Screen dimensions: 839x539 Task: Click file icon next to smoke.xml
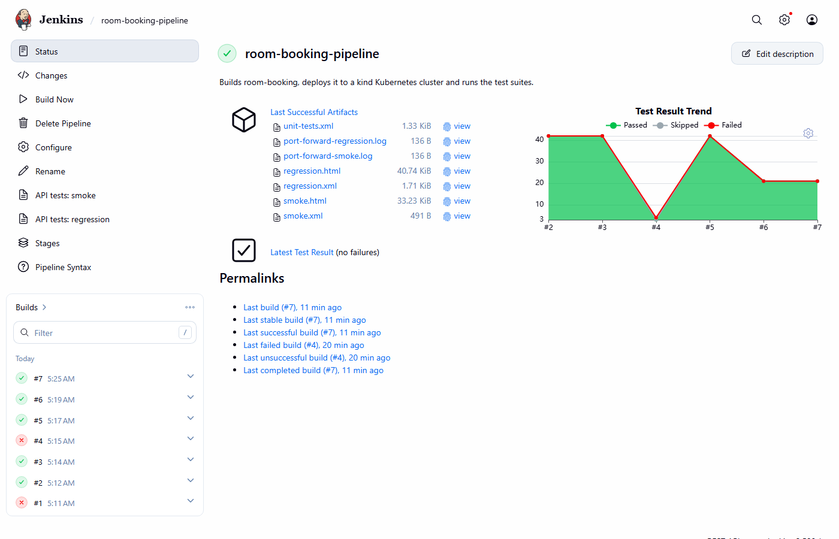point(277,217)
